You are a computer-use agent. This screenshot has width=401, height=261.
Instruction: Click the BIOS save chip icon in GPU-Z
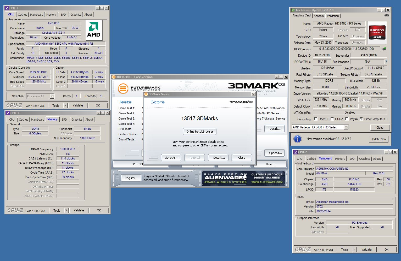384,49
